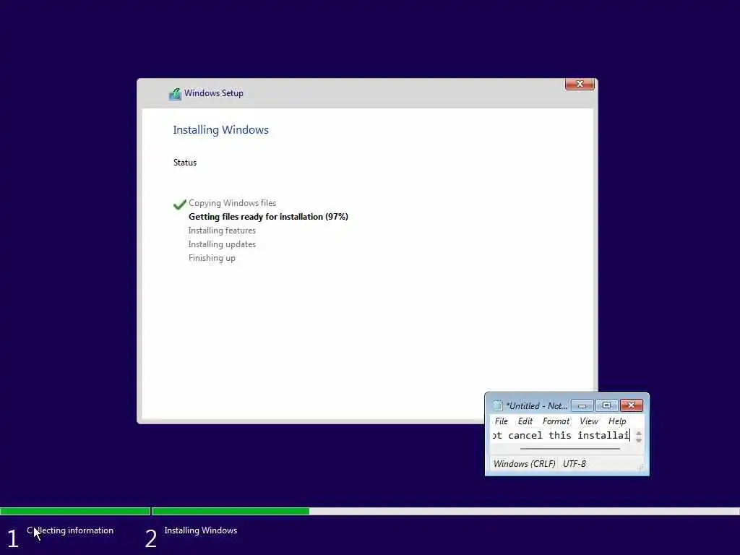Click the UTF-8 encoding status entry
The image size is (740, 555).
point(575,464)
